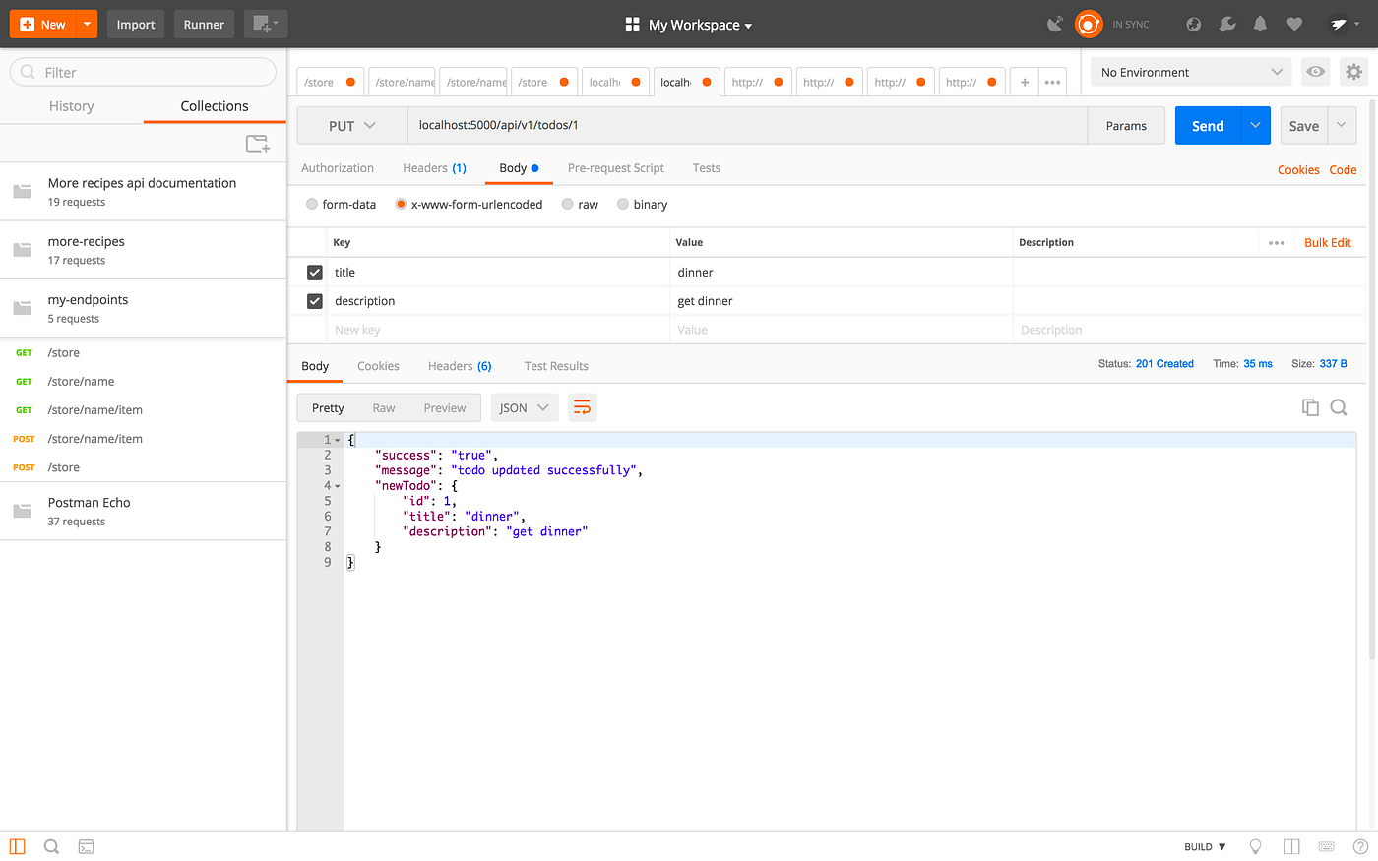Open the No Environment selector
Image resolution: width=1378 pixels, height=861 pixels.
pyautogui.click(x=1191, y=71)
